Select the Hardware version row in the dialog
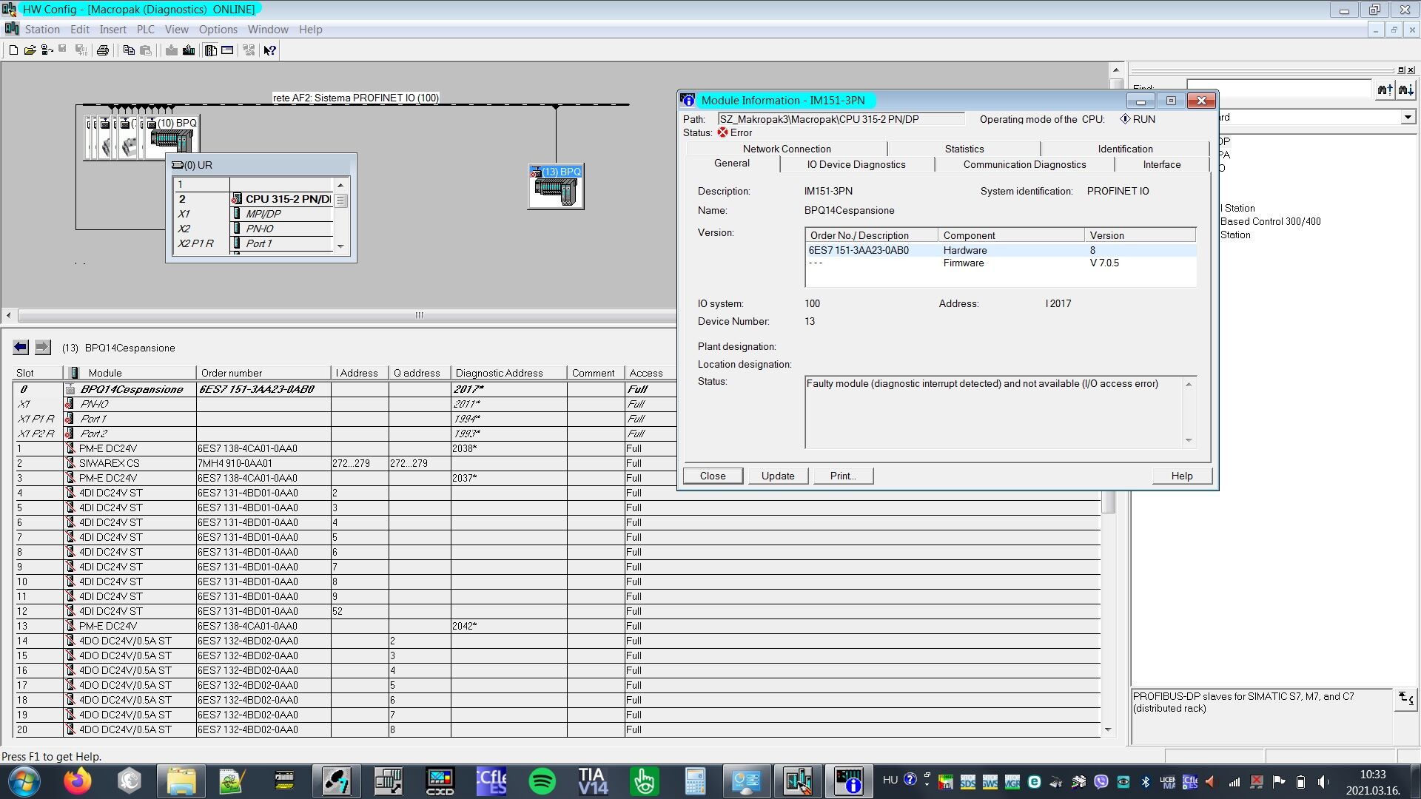 [x=1000, y=250]
